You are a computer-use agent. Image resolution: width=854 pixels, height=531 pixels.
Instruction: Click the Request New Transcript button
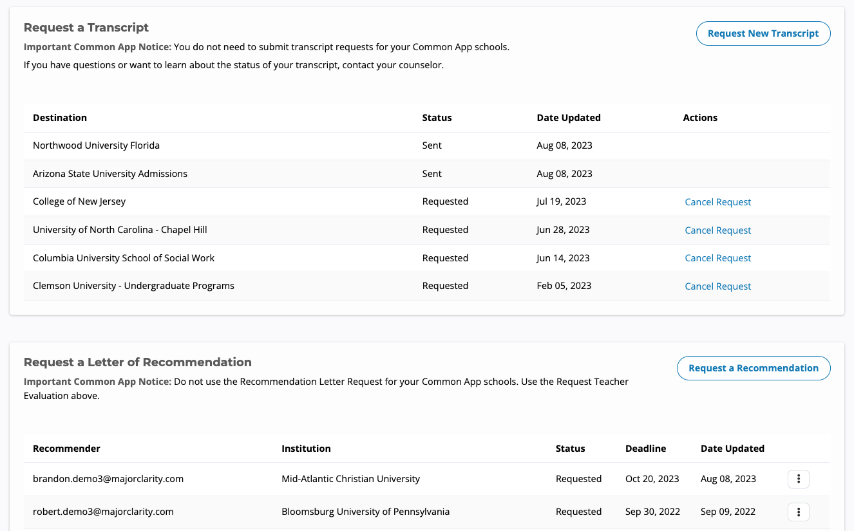click(763, 33)
